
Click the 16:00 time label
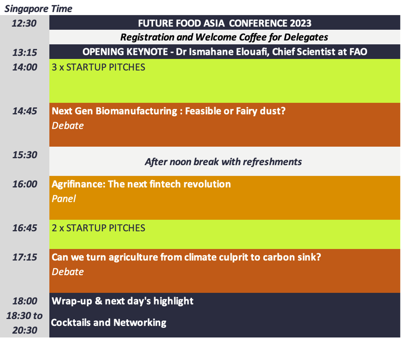pos(25,184)
